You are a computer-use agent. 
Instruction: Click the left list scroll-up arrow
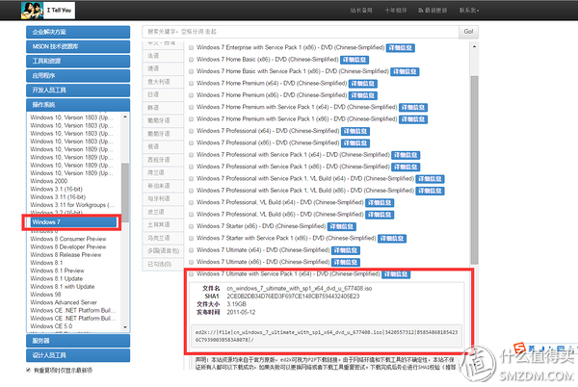click(x=125, y=116)
